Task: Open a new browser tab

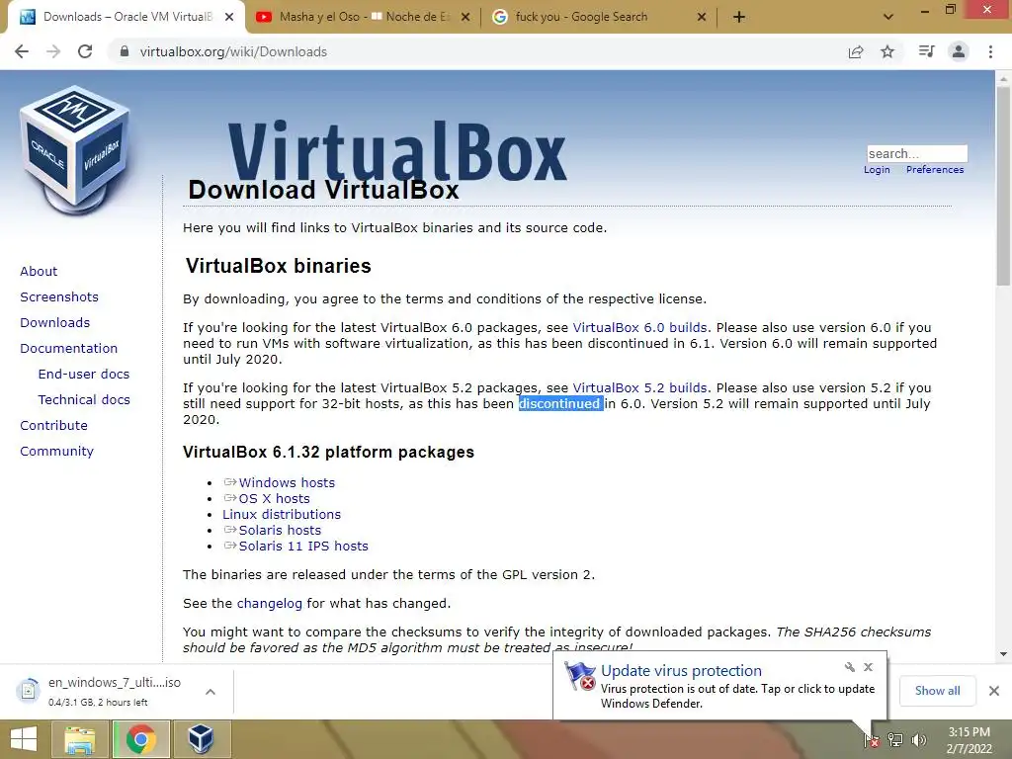Action: (739, 17)
